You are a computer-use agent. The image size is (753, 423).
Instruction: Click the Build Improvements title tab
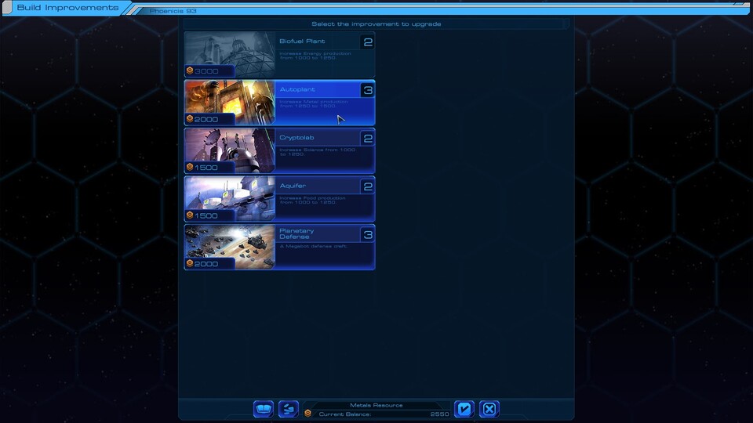tap(67, 8)
